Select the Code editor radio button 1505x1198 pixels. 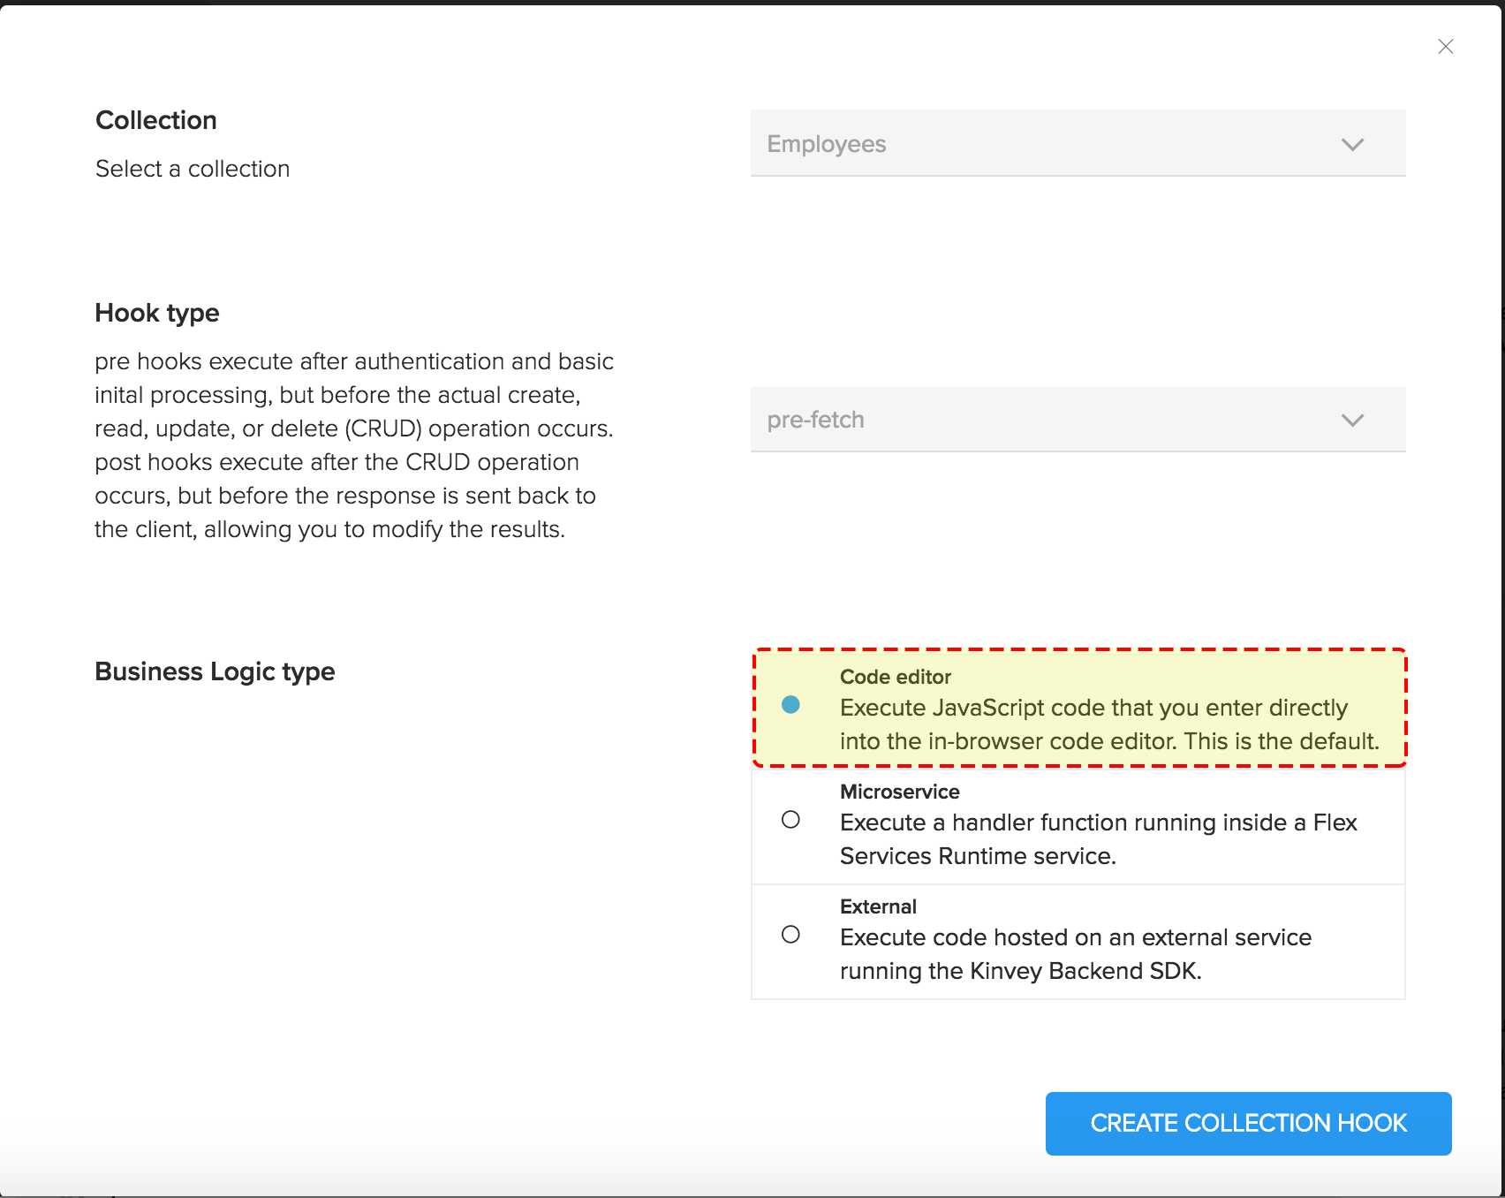(x=790, y=705)
